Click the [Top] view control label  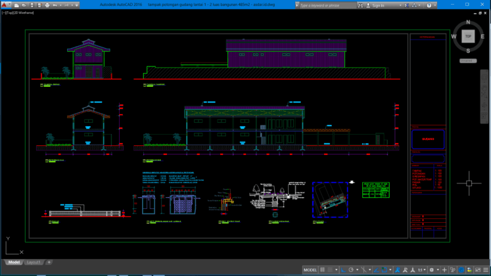(x=9, y=13)
